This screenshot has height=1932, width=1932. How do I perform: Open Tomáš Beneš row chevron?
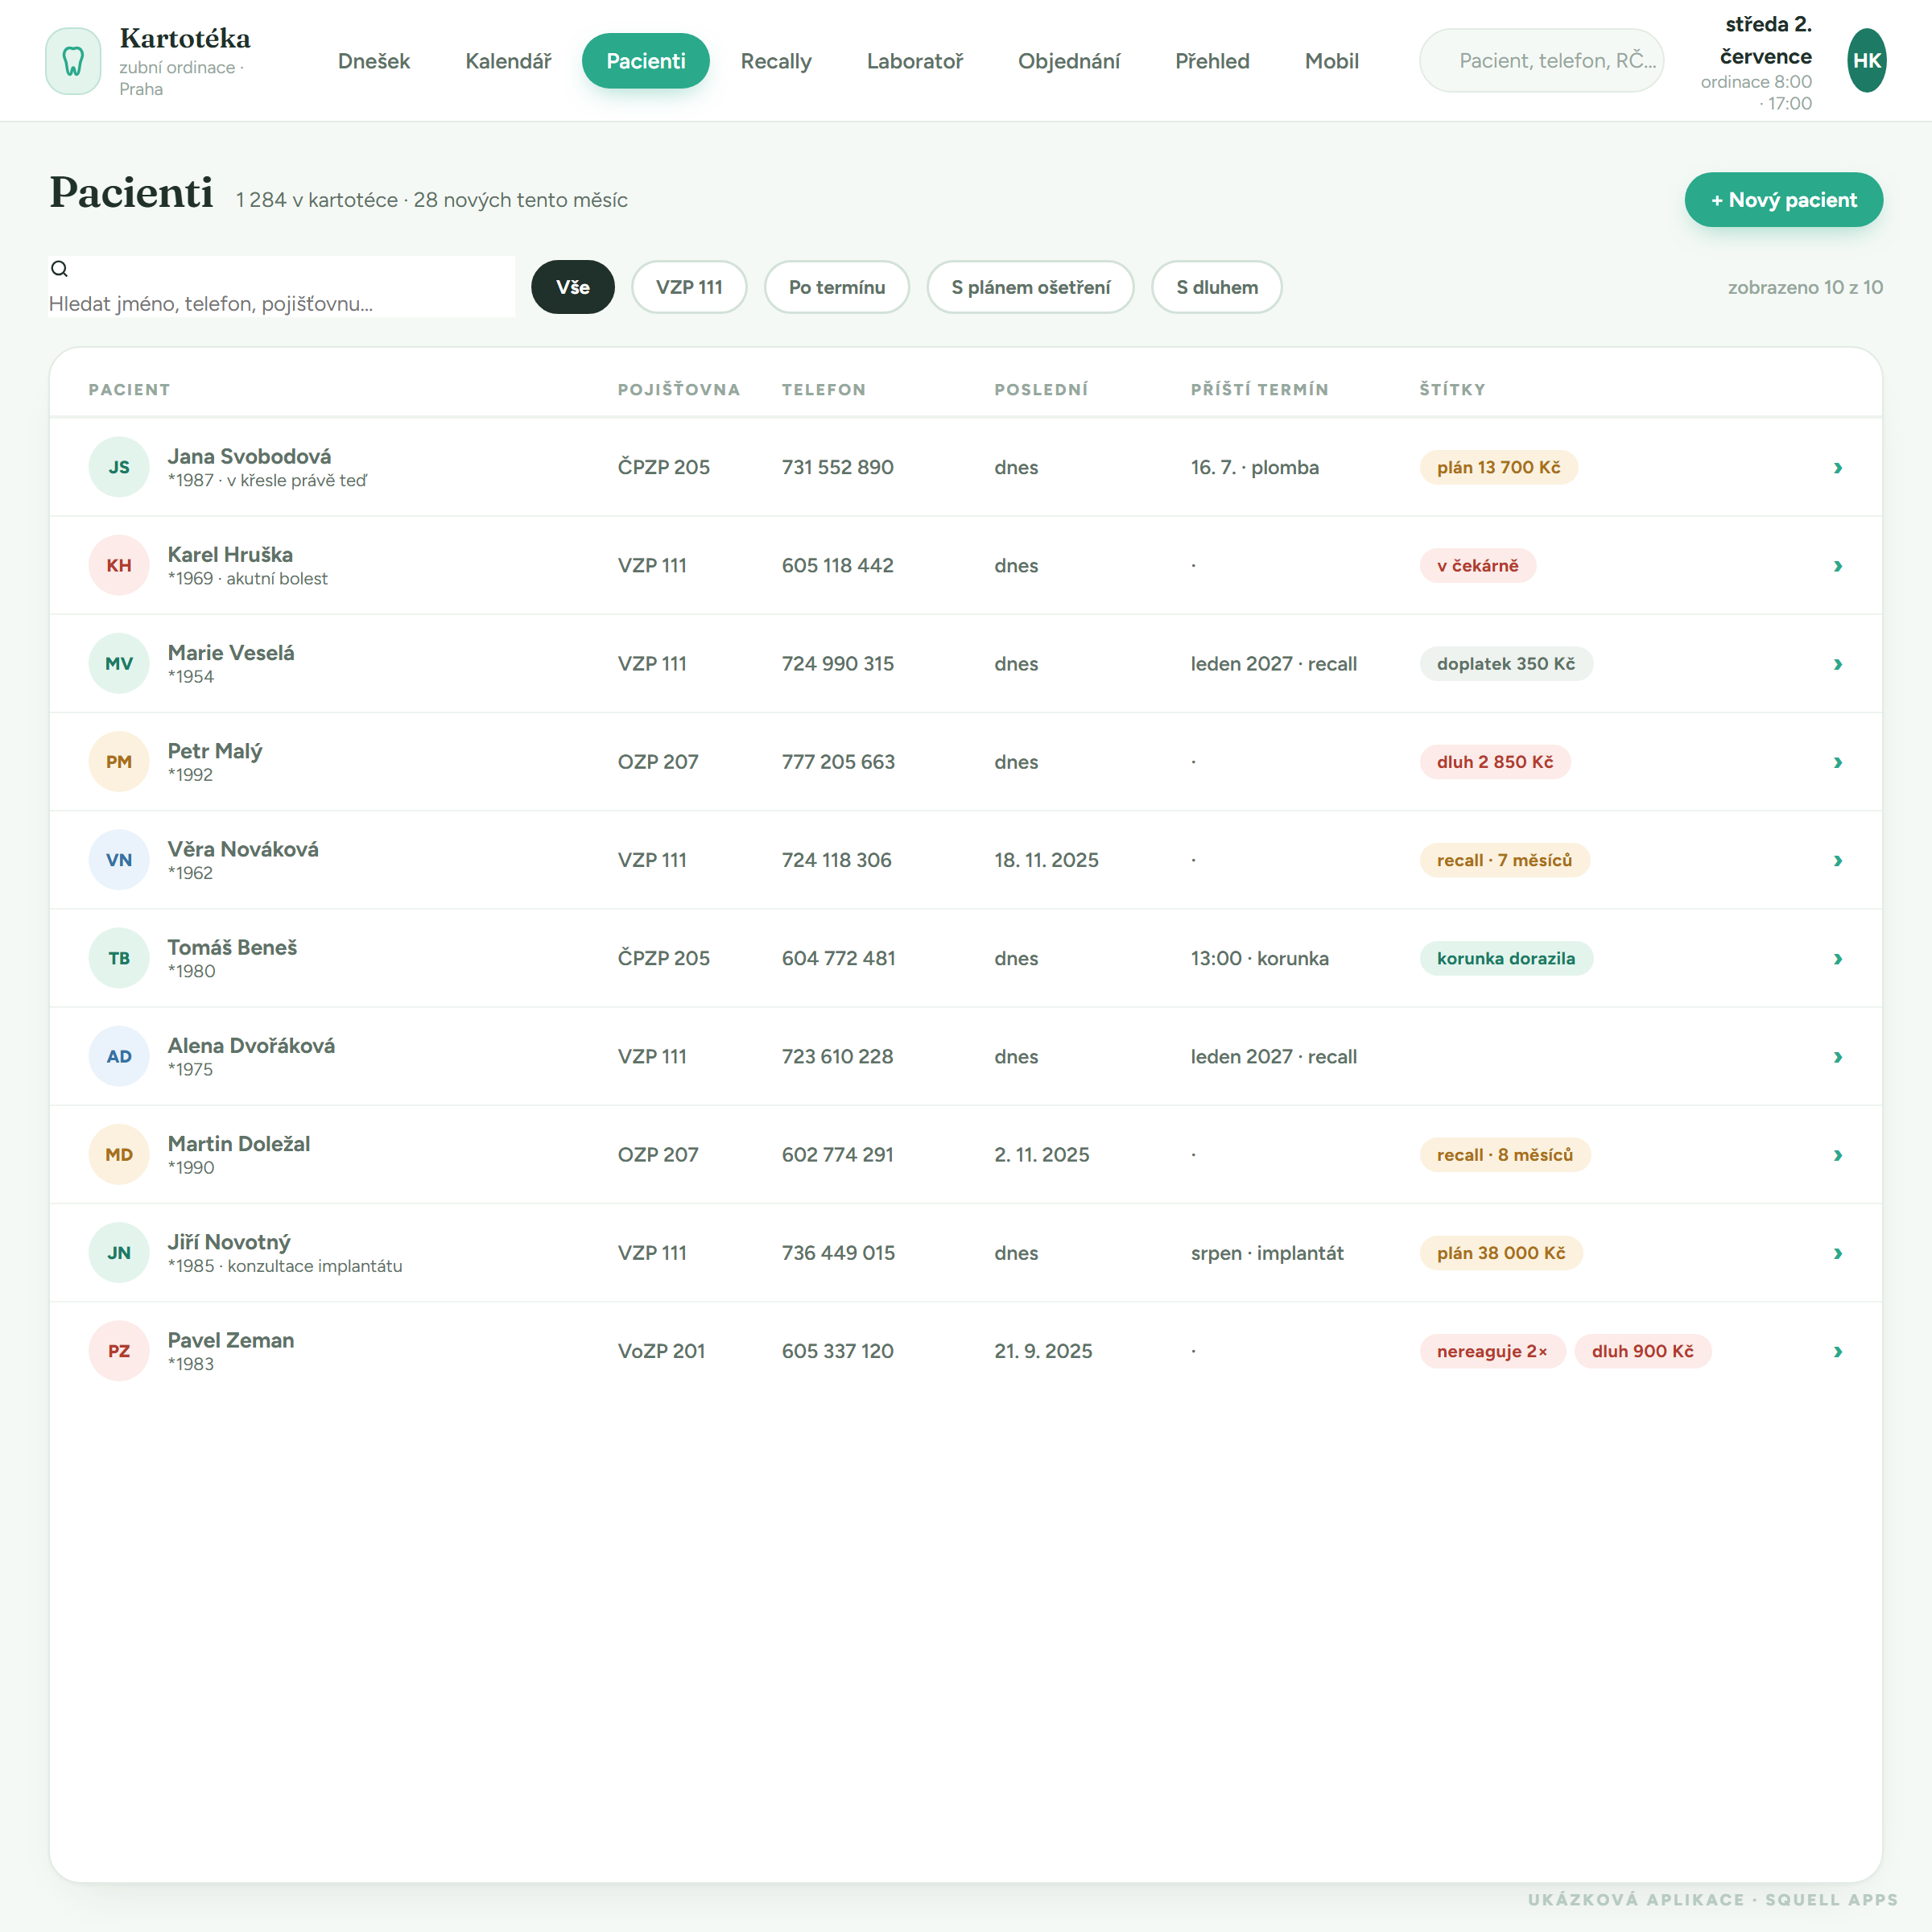coord(1837,958)
